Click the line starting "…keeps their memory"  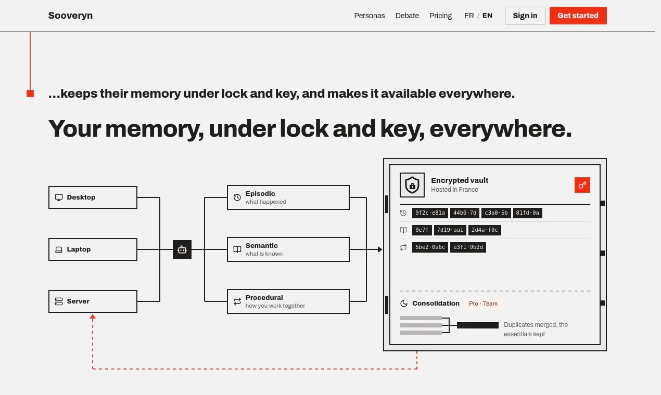click(281, 94)
